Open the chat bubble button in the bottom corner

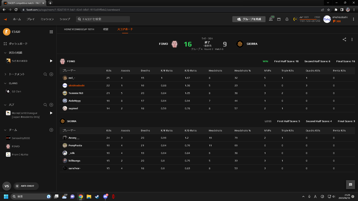coord(351,185)
